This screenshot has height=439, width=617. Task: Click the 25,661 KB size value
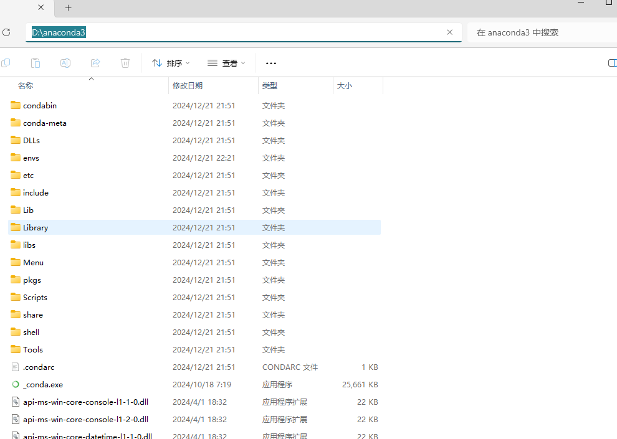[360, 385]
